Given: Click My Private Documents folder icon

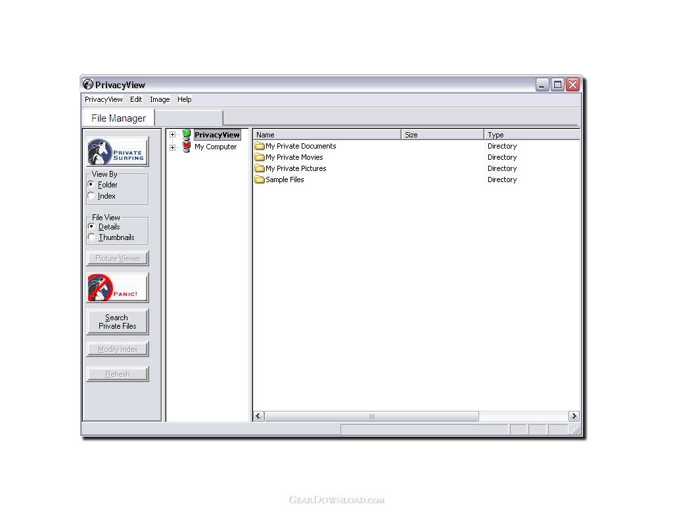Looking at the screenshot, I should pos(259,146).
